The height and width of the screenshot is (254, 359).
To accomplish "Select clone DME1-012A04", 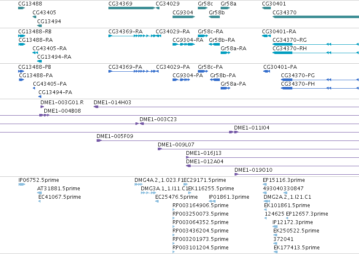I will (205, 162).
